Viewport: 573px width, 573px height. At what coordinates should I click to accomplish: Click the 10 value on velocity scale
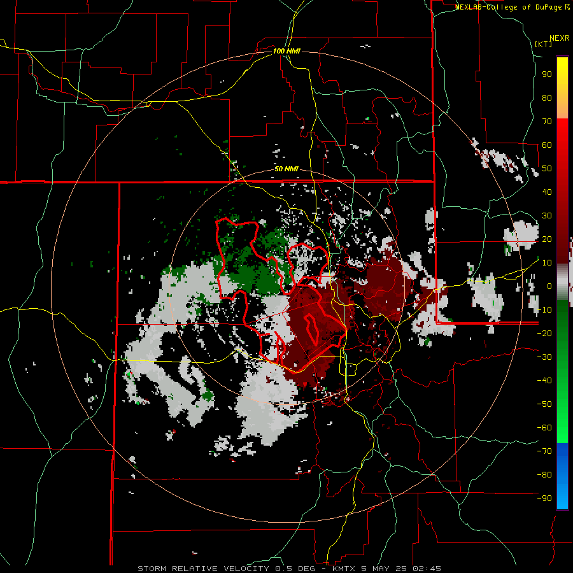[547, 263]
